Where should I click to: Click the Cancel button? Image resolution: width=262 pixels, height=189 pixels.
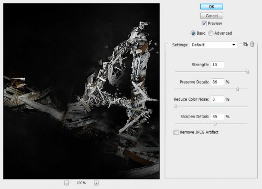click(x=212, y=16)
